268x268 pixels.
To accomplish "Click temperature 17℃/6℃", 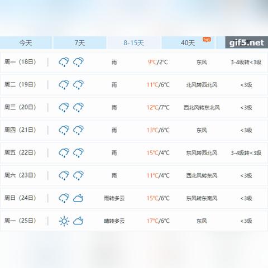I will point(158,221).
